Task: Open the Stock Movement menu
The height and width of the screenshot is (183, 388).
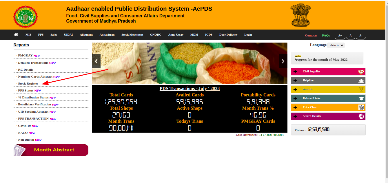Action: 132,34
